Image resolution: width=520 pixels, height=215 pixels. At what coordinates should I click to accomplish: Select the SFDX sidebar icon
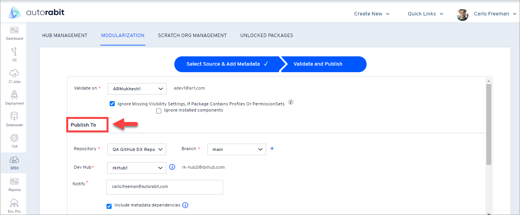tap(14, 163)
